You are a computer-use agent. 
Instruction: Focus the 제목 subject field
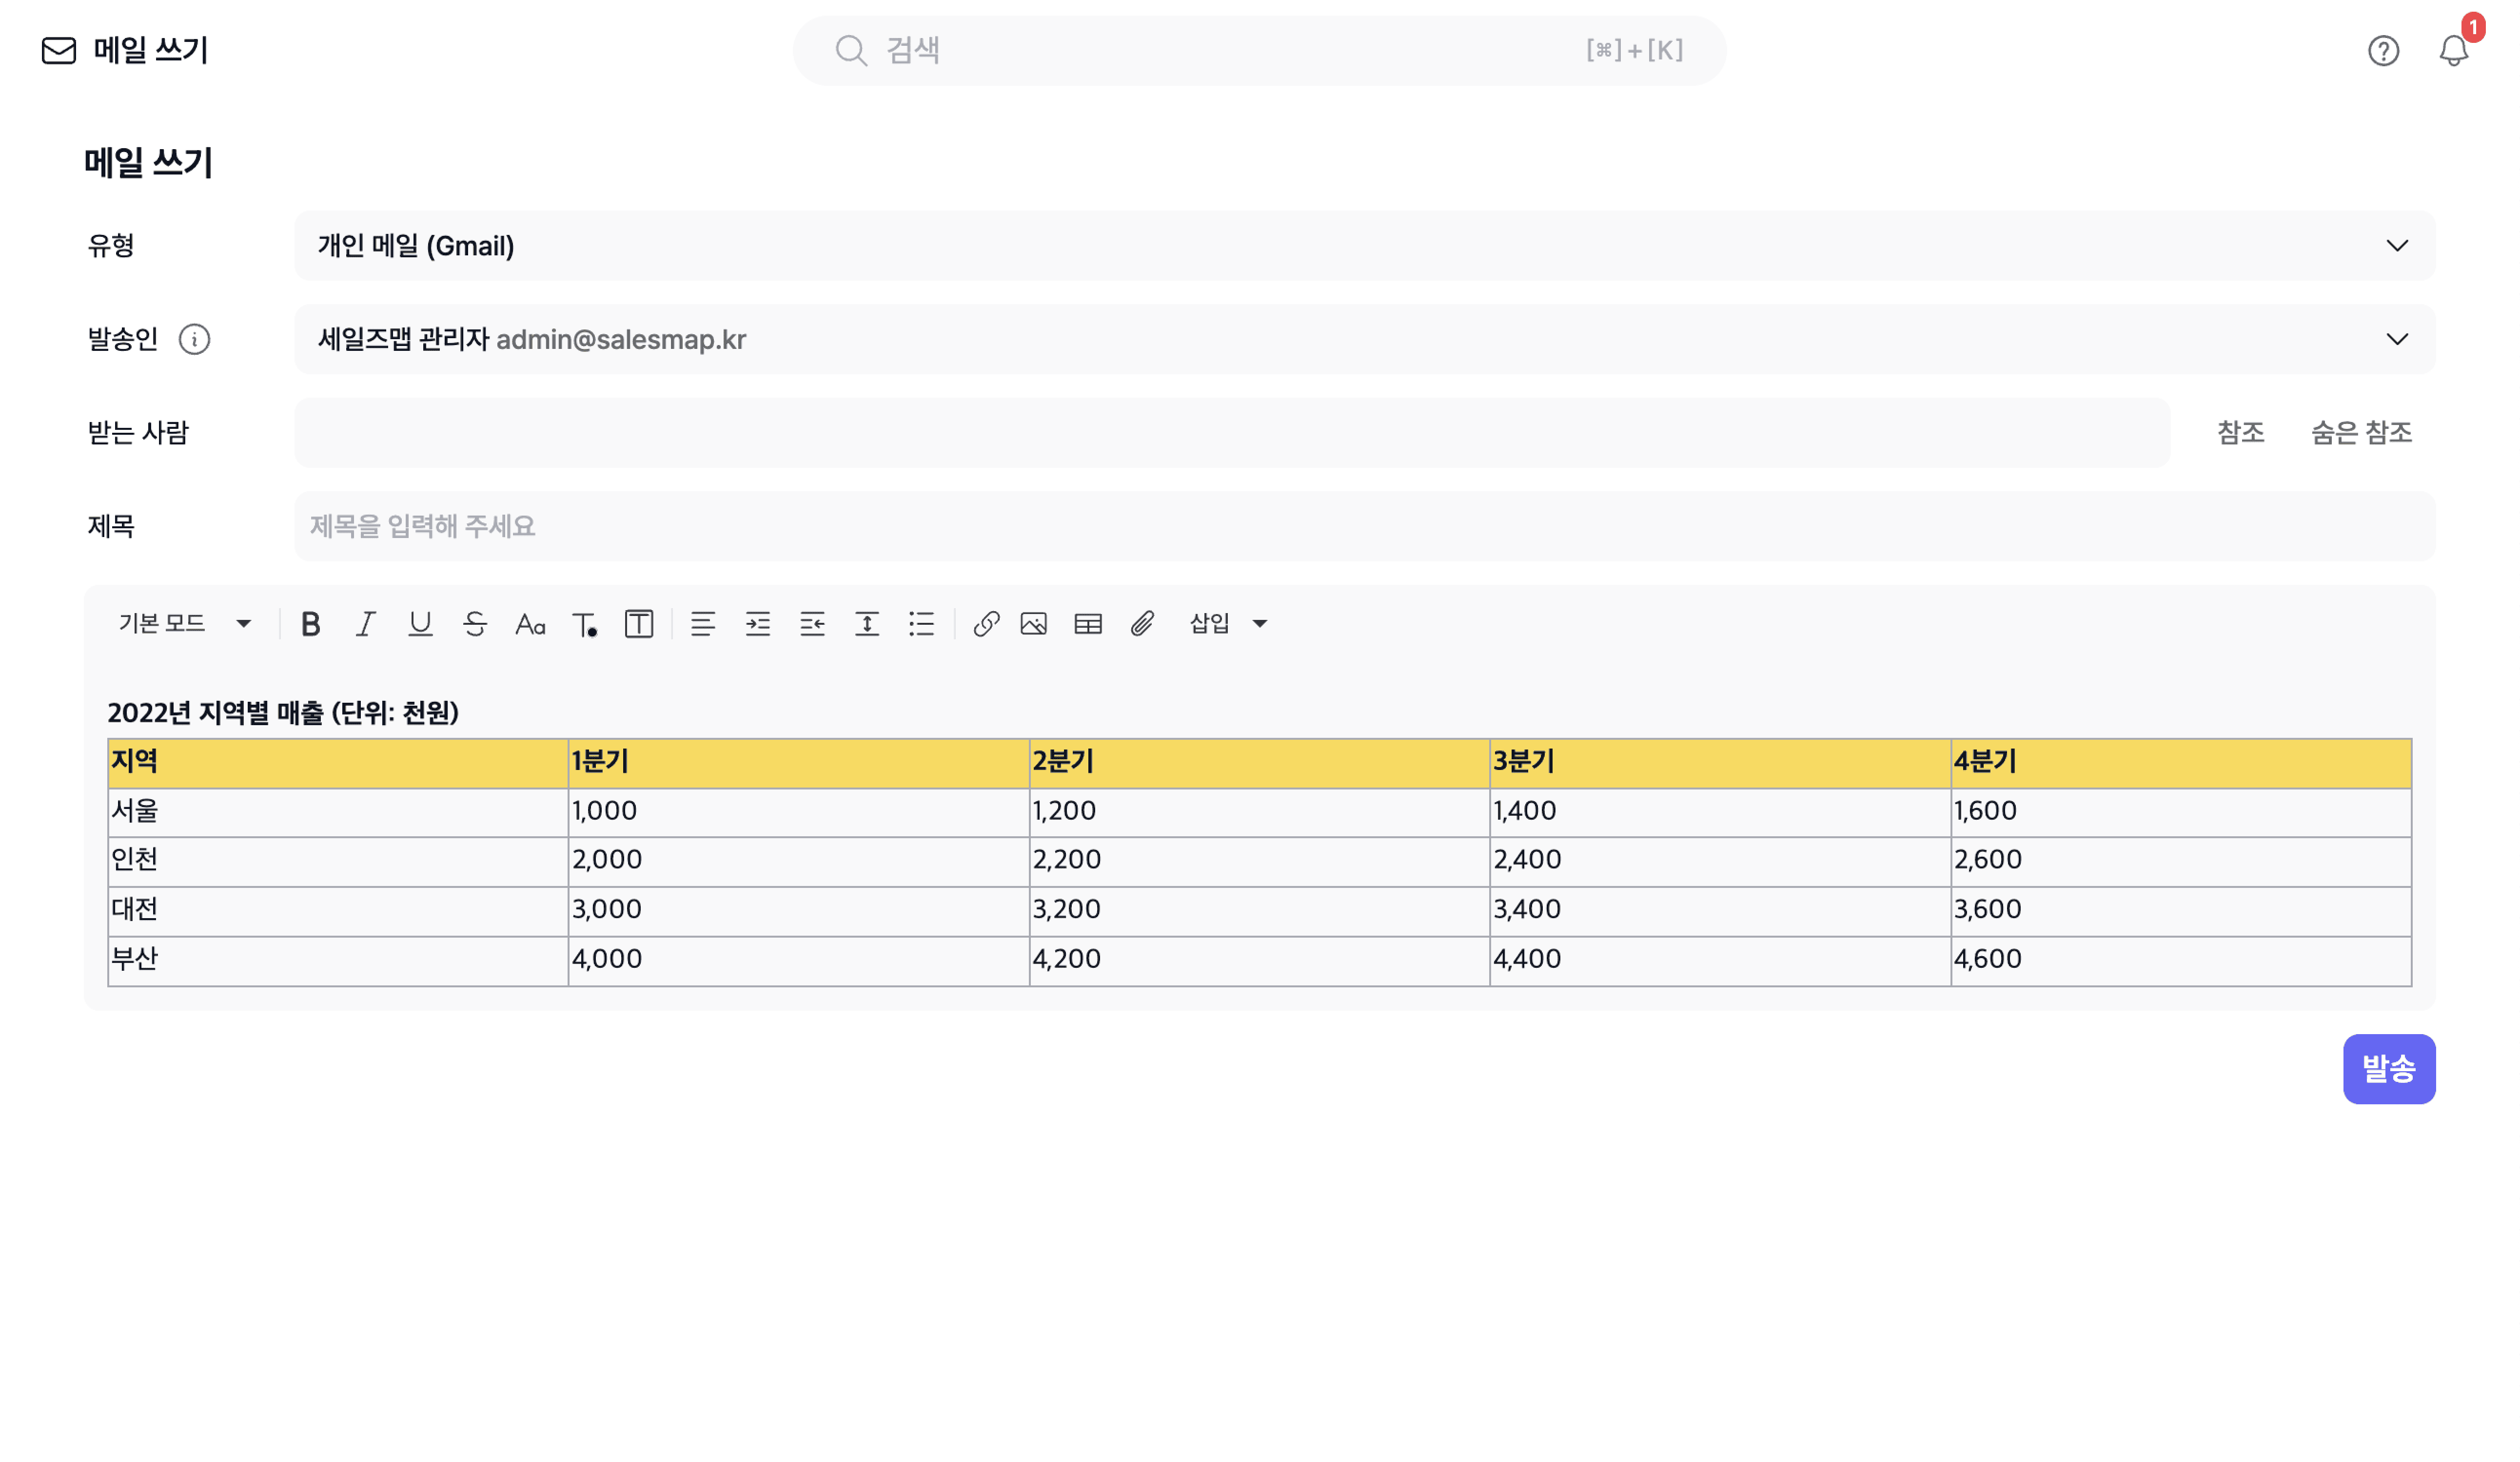pyautogui.click(x=1365, y=526)
